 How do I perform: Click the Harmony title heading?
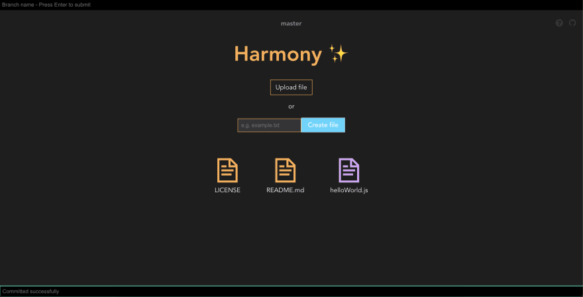[x=291, y=54]
